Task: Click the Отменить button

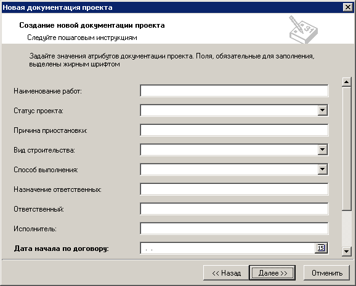Action: pyautogui.click(x=326, y=273)
